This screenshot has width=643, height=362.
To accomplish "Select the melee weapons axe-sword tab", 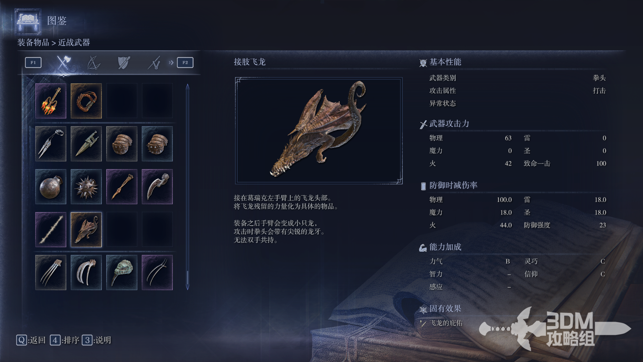I will tap(63, 62).
